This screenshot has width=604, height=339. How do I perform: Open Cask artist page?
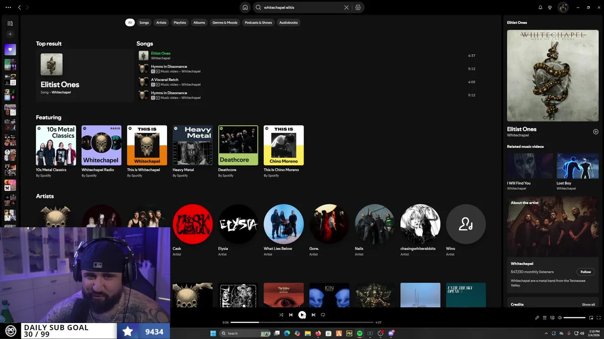[x=193, y=230]
